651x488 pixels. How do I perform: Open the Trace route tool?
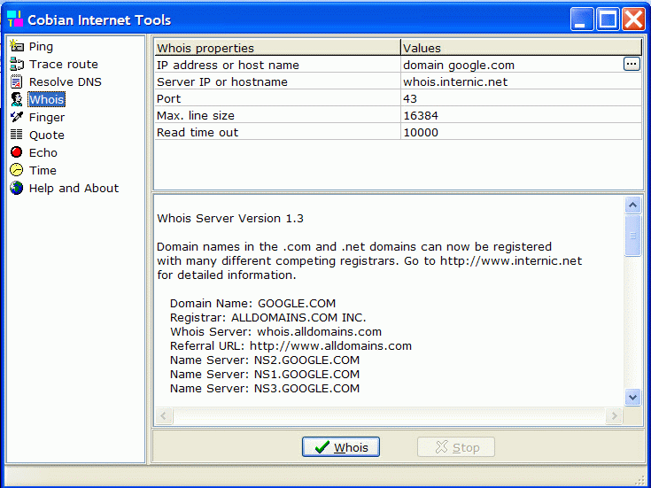click(64, 65)
